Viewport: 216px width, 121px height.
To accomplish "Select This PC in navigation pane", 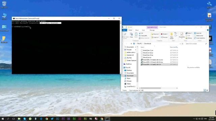I will pos(127,68).
